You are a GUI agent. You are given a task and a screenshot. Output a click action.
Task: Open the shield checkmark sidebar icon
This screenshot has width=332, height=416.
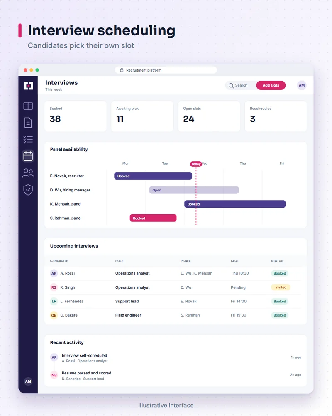[28, 190]
